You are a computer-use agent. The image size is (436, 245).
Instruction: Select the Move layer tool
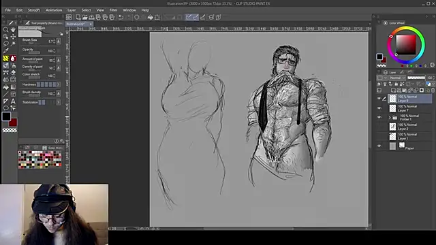(13, 37)
